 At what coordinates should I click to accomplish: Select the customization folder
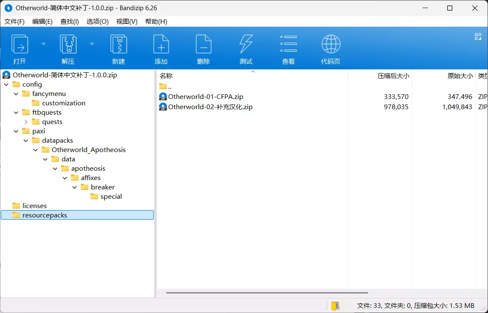(63, 103)
